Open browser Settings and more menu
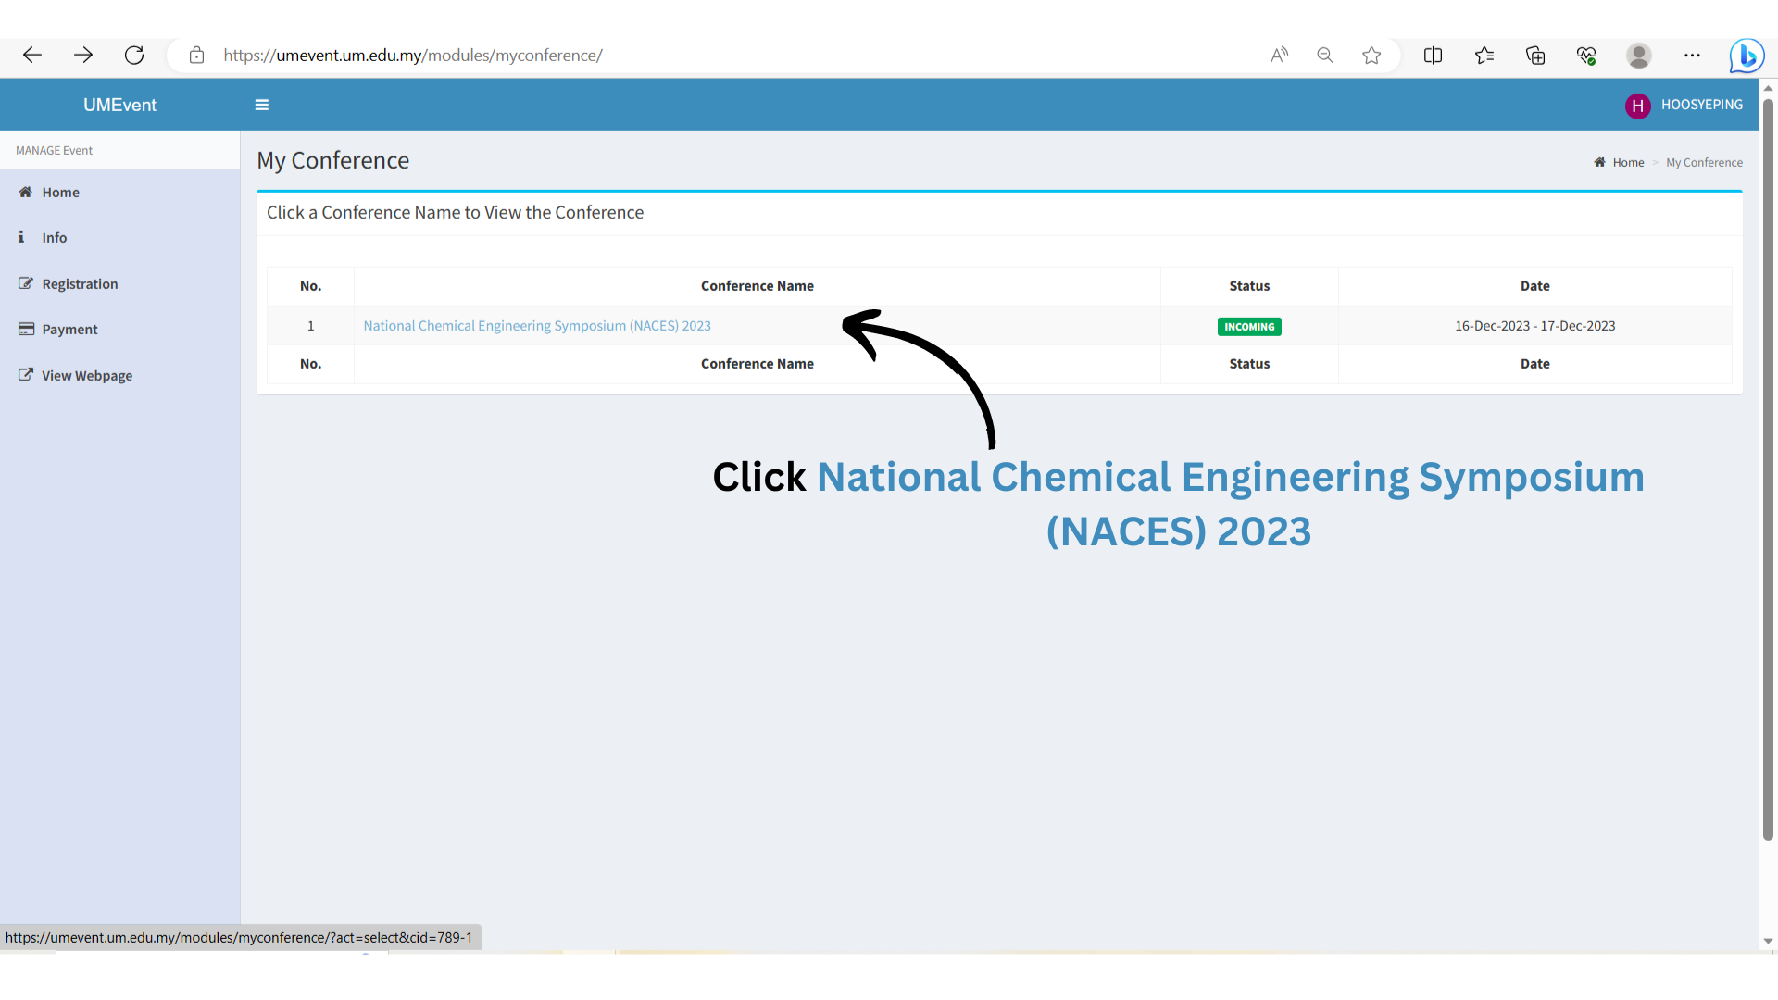1778x1000 pixels. pyautogui.click(x=1692, y=56)
